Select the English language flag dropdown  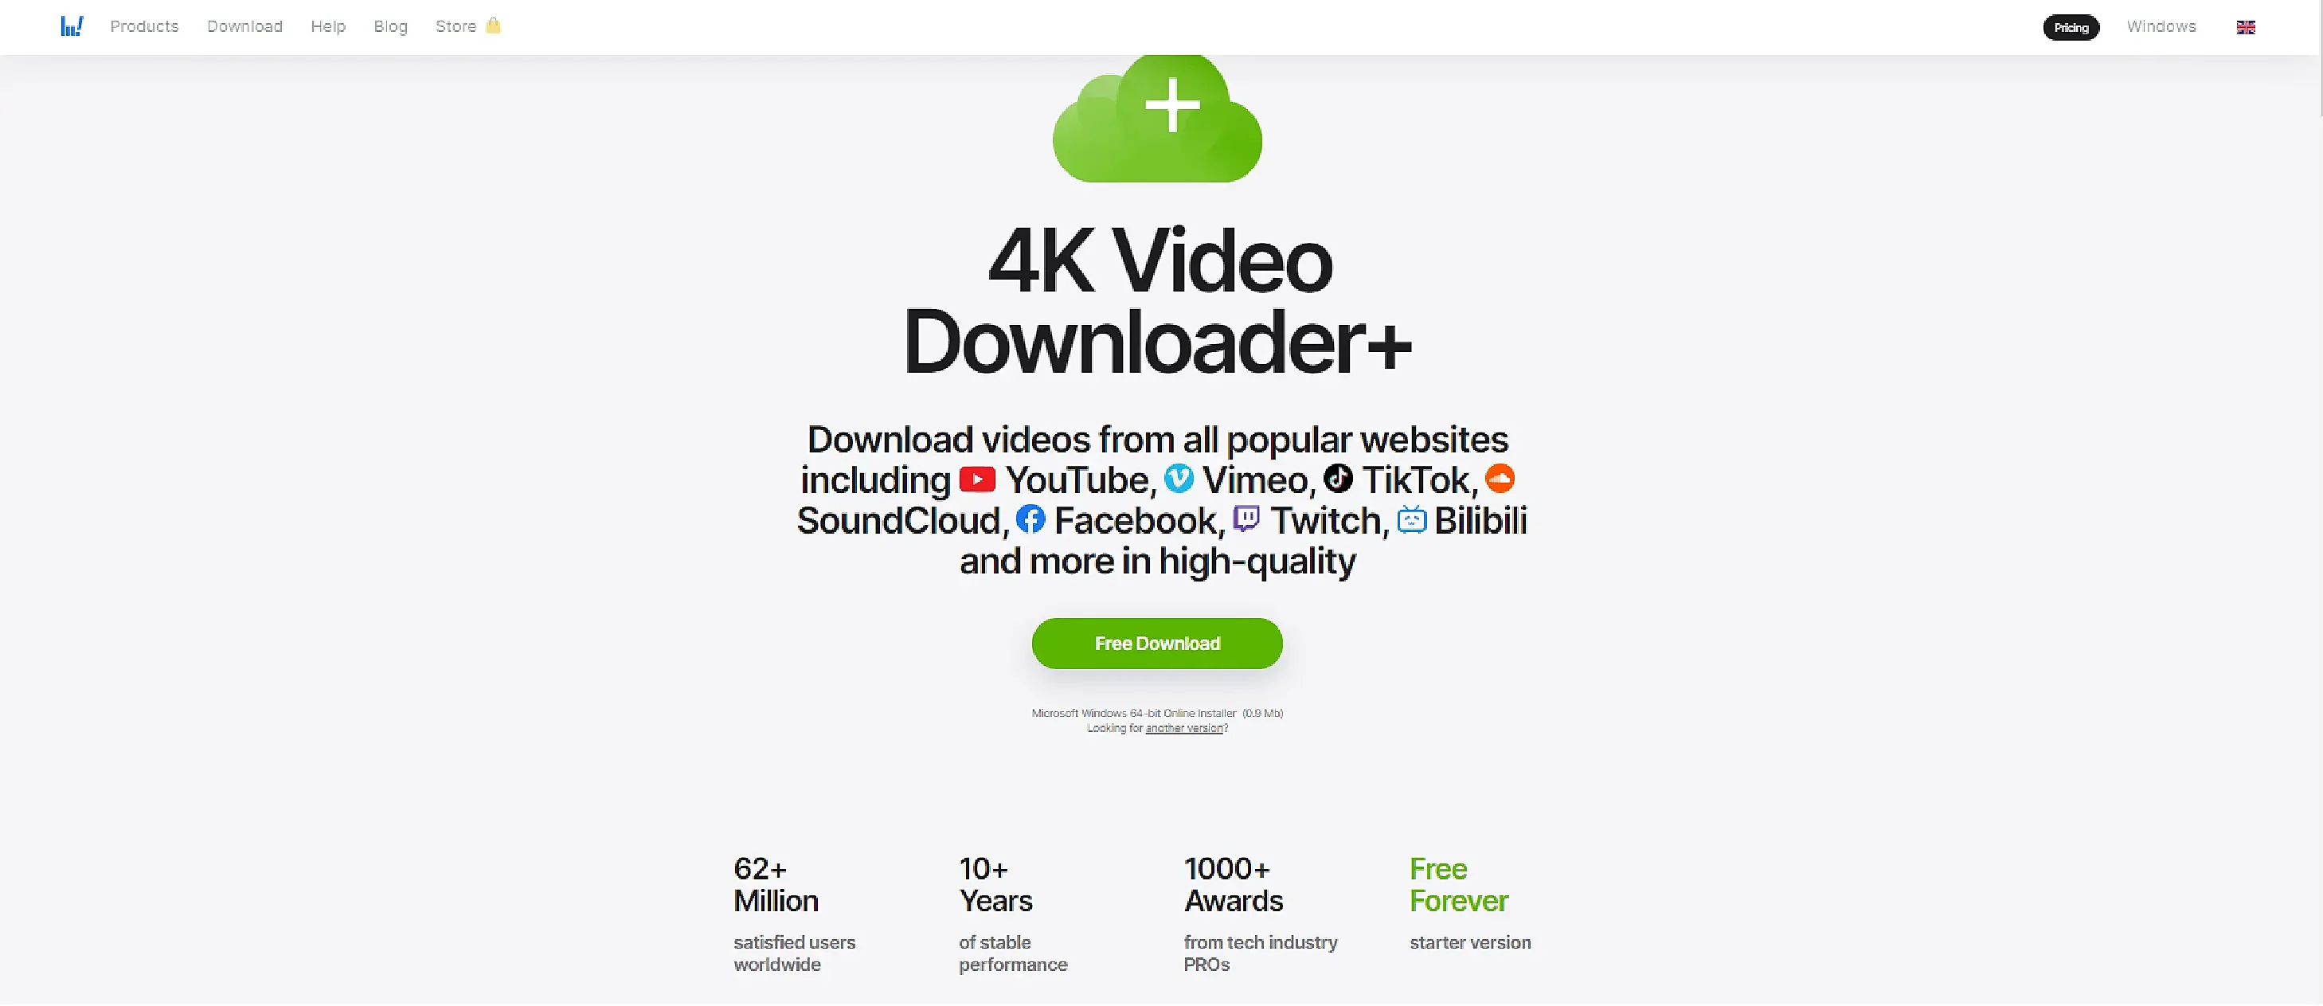pos(2246,26)
